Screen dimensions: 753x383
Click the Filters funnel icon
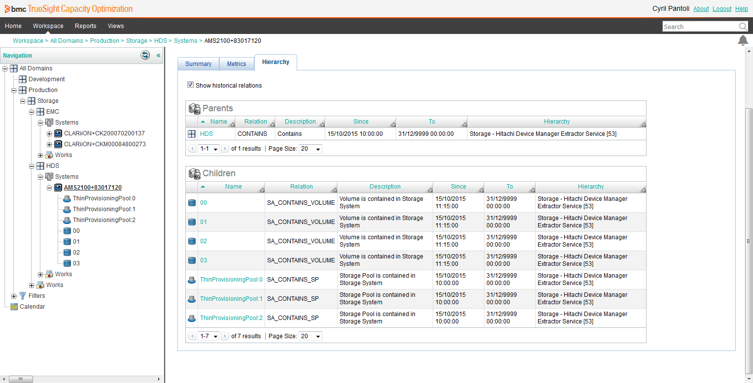[x=23, y=296]
